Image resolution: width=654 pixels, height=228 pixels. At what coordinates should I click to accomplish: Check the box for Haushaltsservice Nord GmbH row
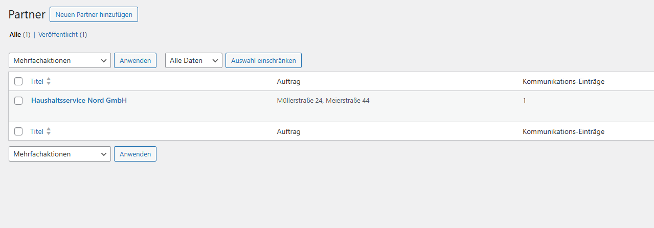[18, 101]
